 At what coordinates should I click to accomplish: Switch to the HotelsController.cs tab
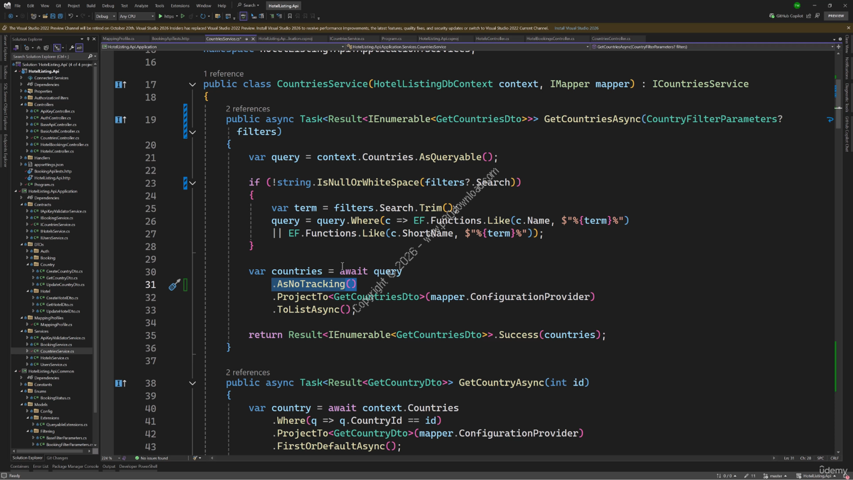[x=492, y=39]
